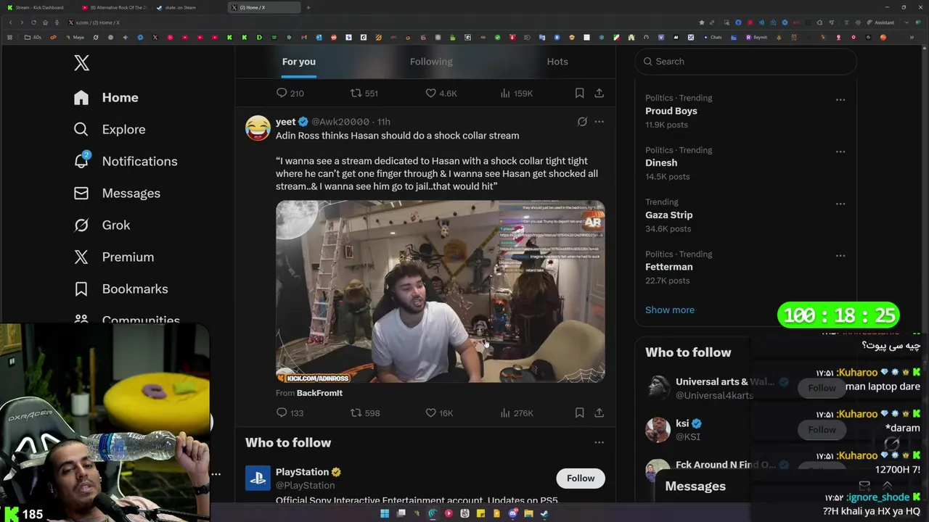This screenshot has width=929, height=522.
Task: Open the PlayStation profile avatar
Action: click(x=258, y=478)
